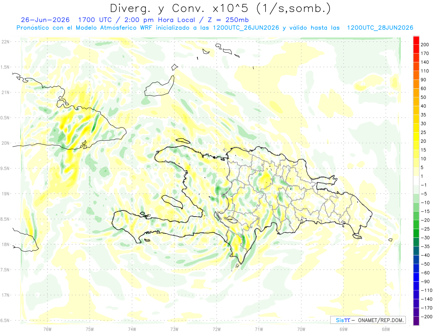Click the '8.5N' latitude axis label
The width and height of the screenshot is (433, 334).
tap(5, 219)
